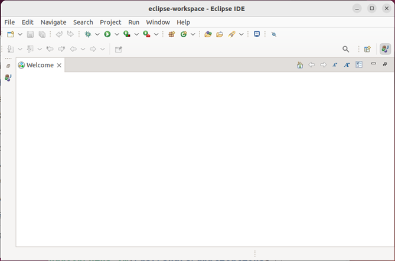This screenshot has width=395, height=261.
Task: Click the Magnify font size icon
Action: click(347, 65)
